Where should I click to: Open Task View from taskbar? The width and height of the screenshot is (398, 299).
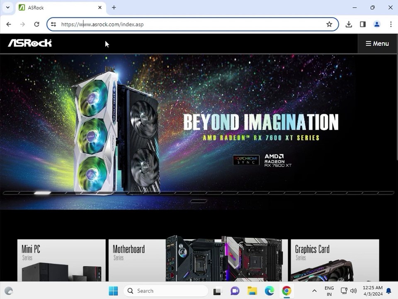click(217, 291)
